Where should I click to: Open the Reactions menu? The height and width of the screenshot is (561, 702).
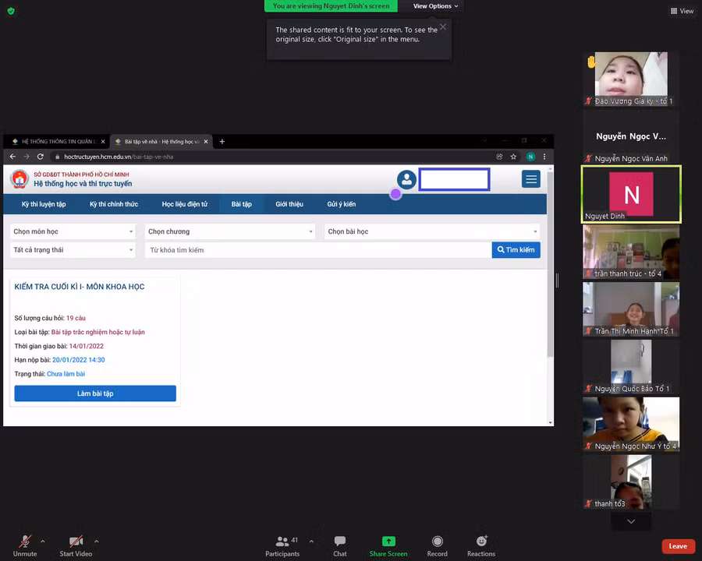481,542
